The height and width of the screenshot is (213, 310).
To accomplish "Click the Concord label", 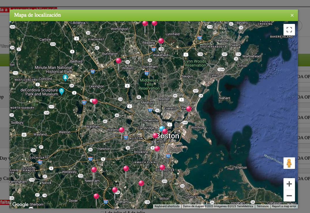I will coord(45,79).
